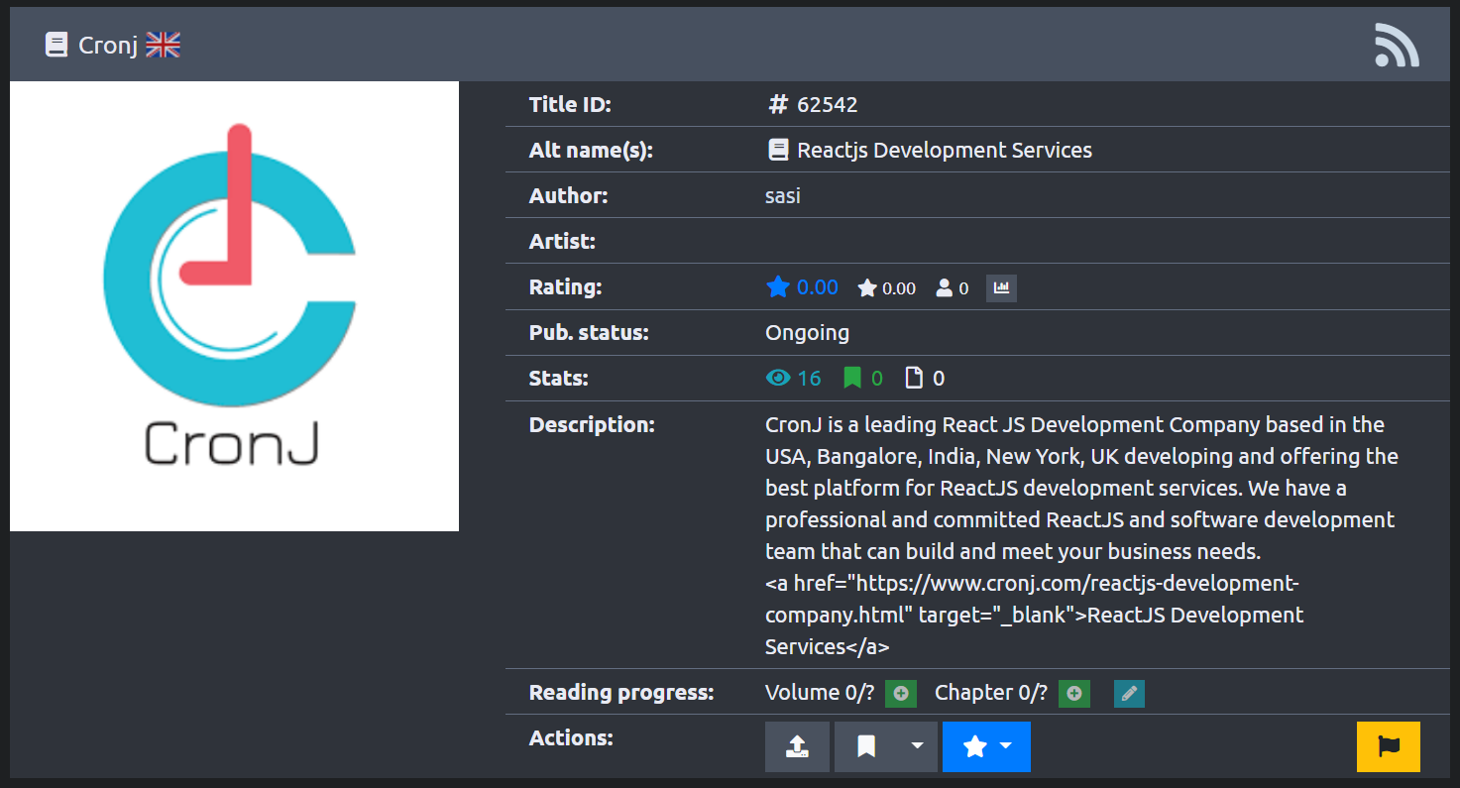This screenshot has height=788, width=1460.
Task: Click the hash icon next to 62542
Action: pos(778,104)
